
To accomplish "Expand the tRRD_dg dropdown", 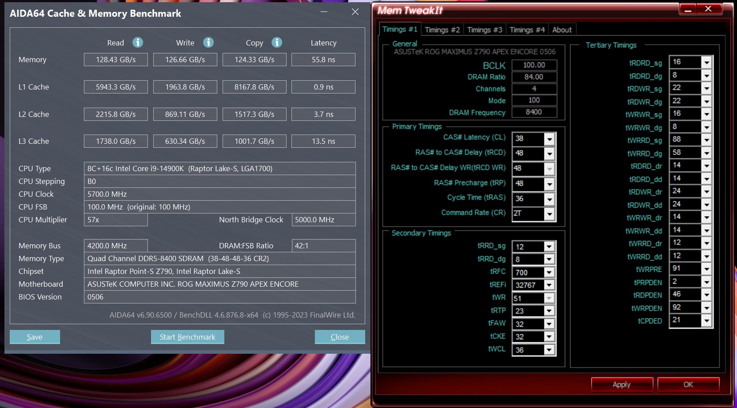I will [549, 259].
